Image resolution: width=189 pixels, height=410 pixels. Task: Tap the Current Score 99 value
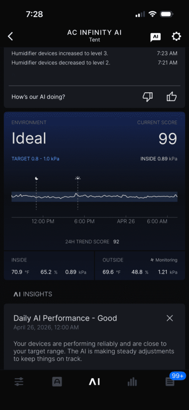coord(168,139)
